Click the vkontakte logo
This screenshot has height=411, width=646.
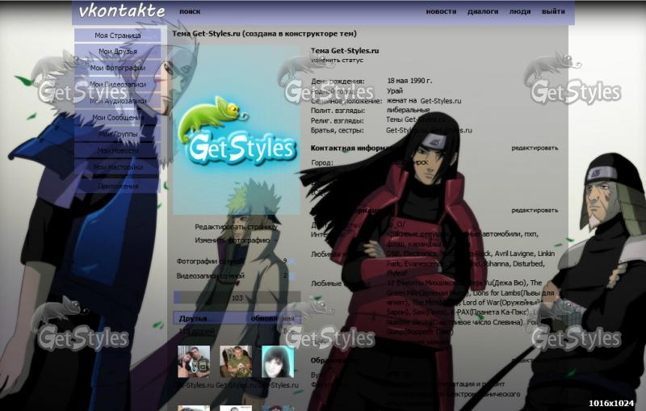point(122,11)
